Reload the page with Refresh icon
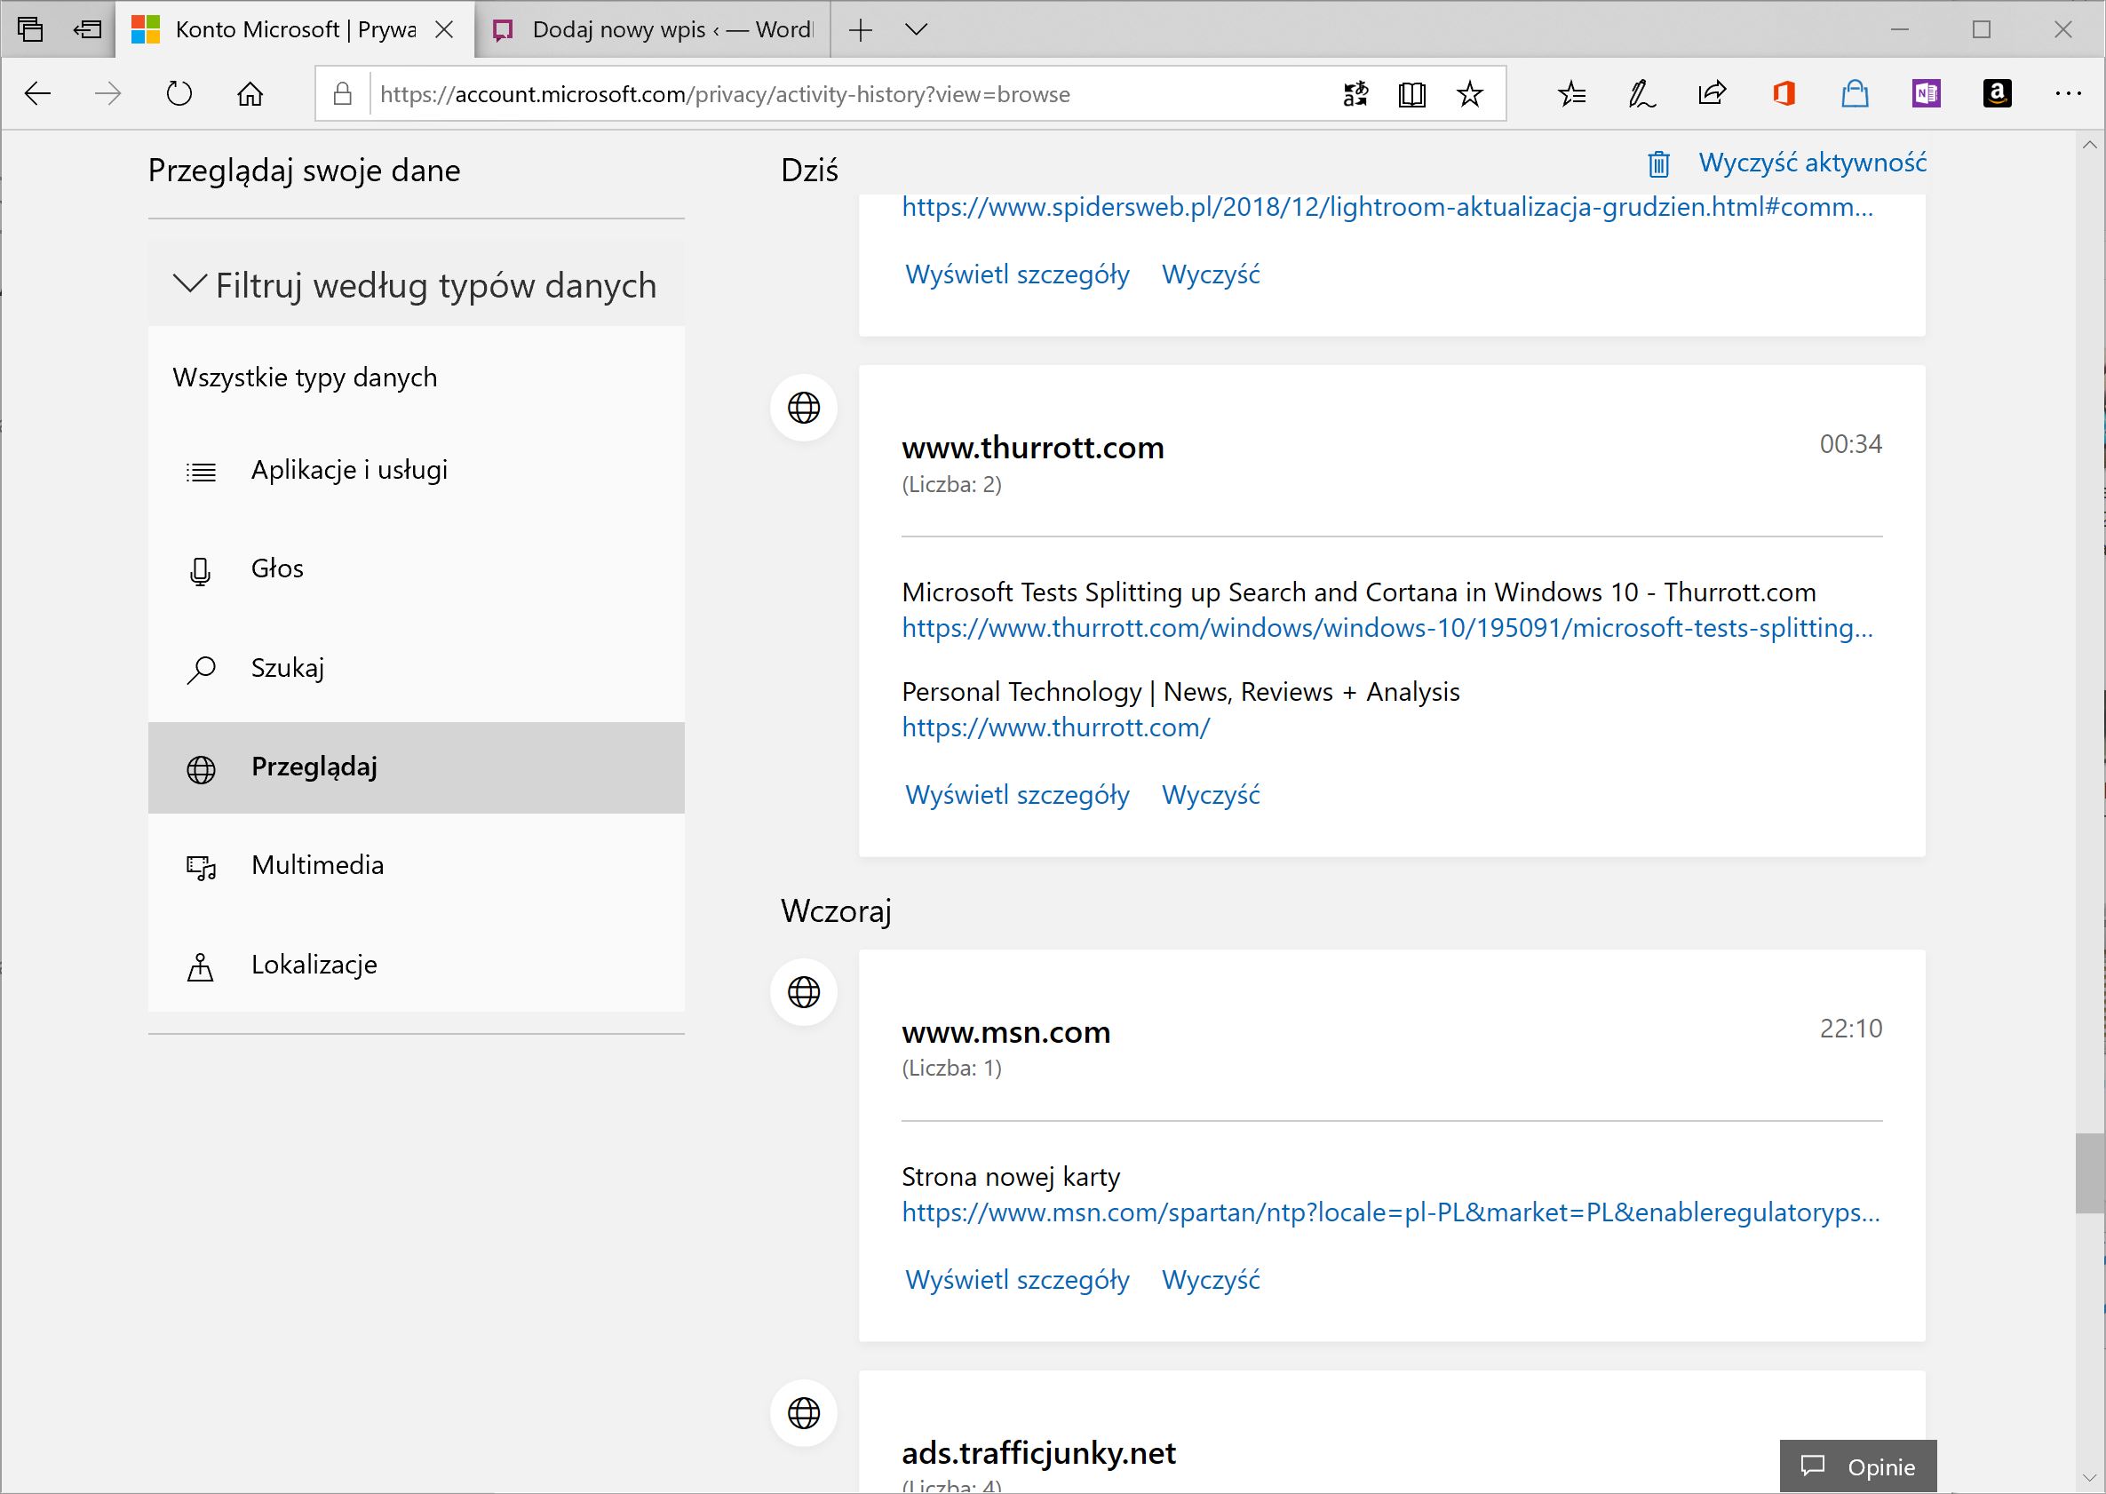2106x1494 pixels. [x=179, y=94]
